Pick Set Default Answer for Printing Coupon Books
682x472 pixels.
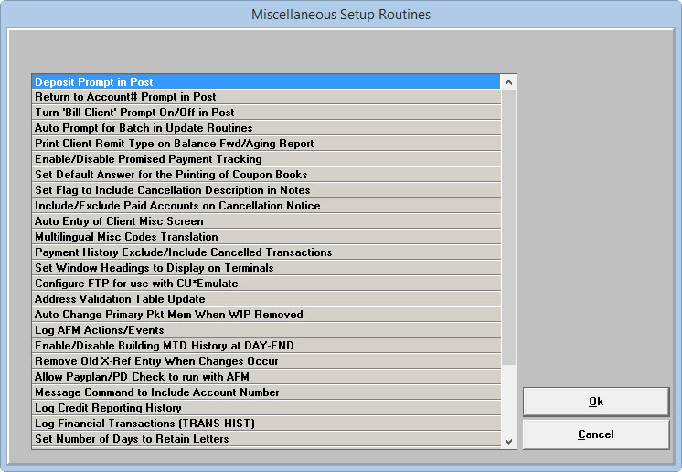265,175
